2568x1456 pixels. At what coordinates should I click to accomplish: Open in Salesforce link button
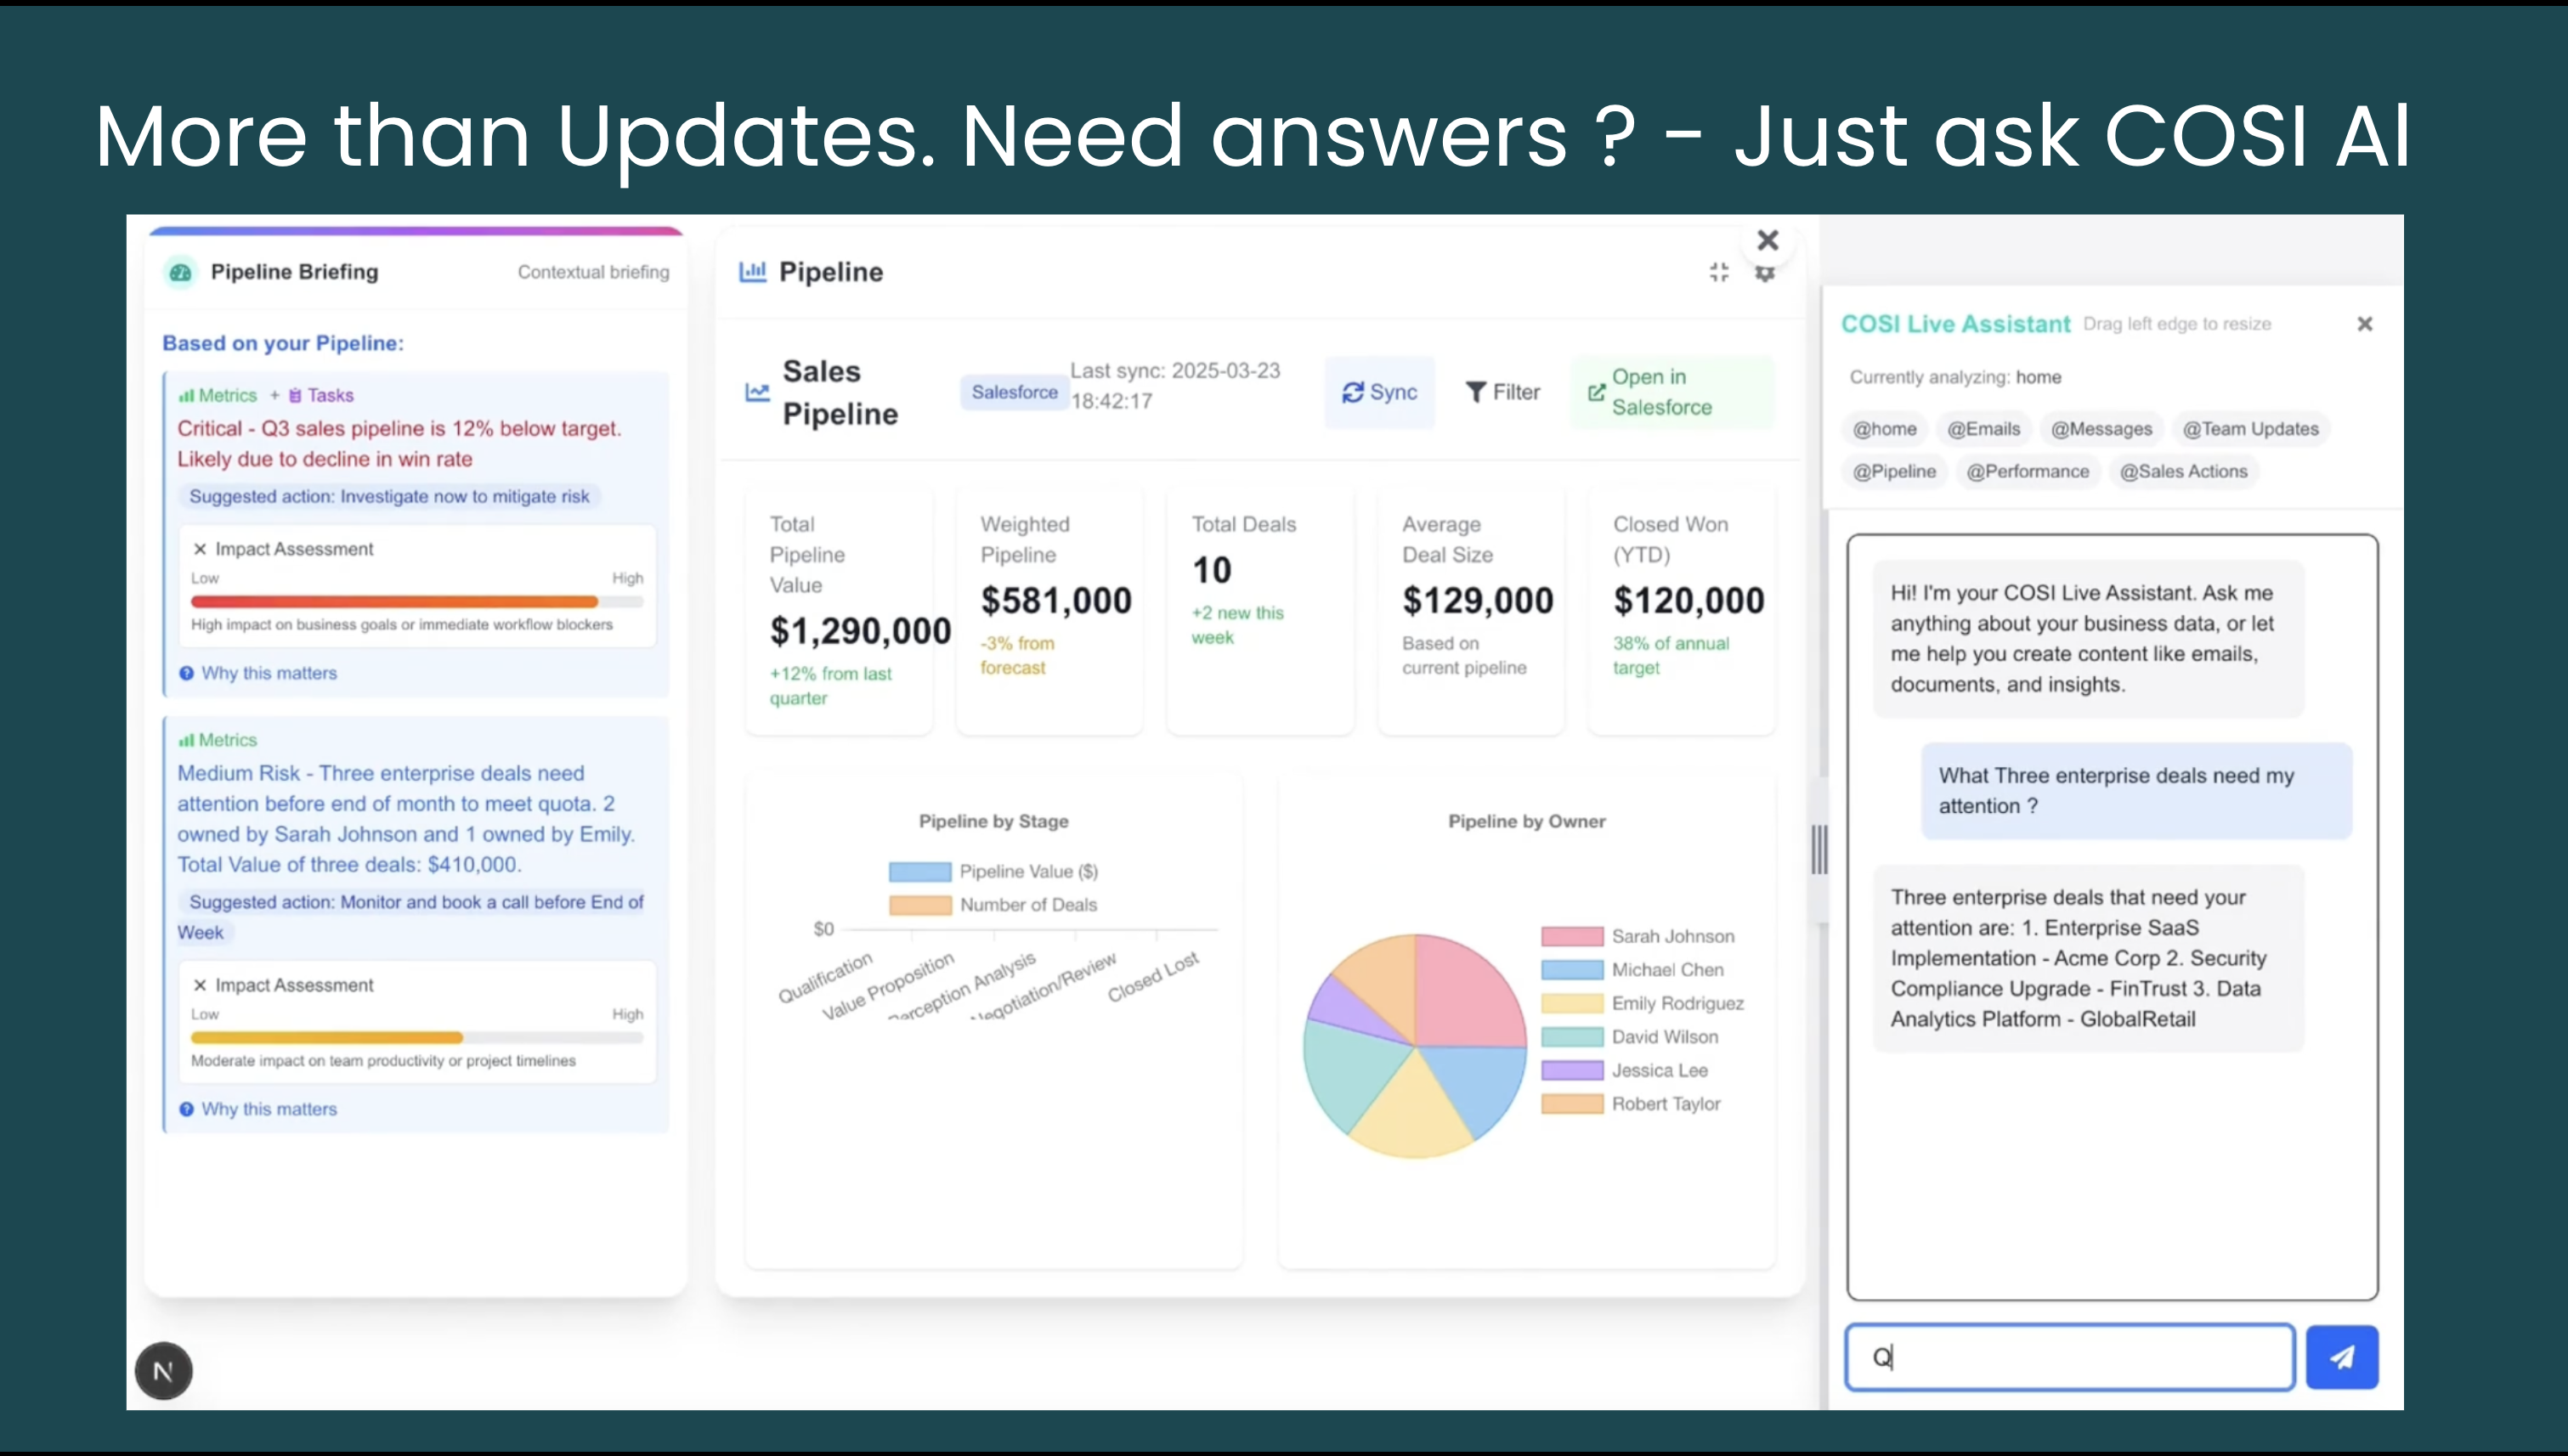coord(1671,392)
